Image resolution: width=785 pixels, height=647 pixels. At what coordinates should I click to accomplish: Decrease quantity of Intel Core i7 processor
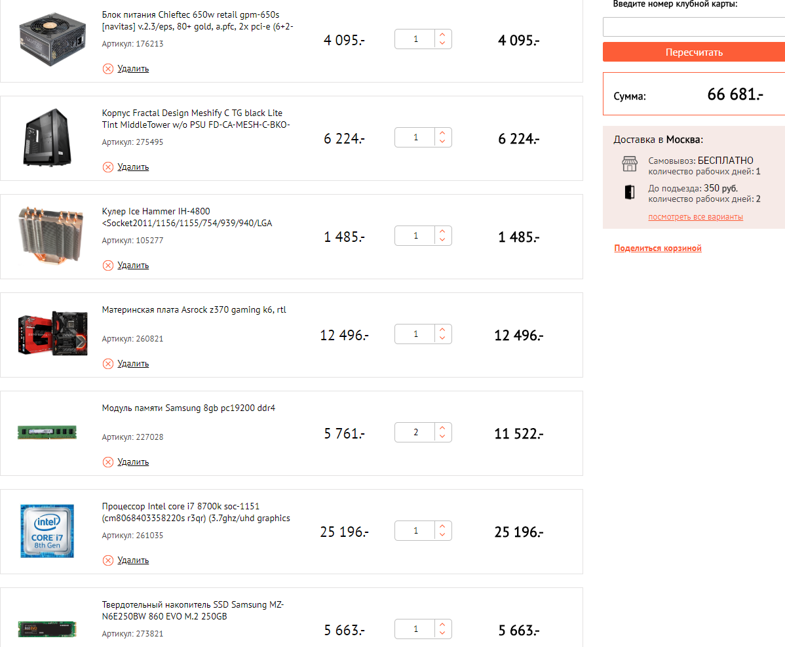pos(443,536)
